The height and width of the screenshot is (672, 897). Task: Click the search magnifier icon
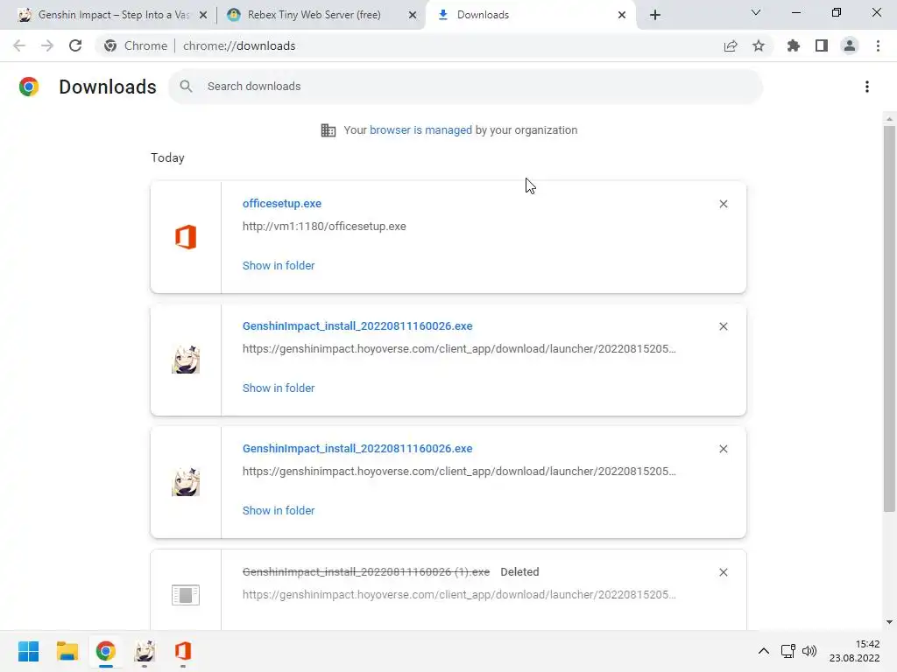186,87
